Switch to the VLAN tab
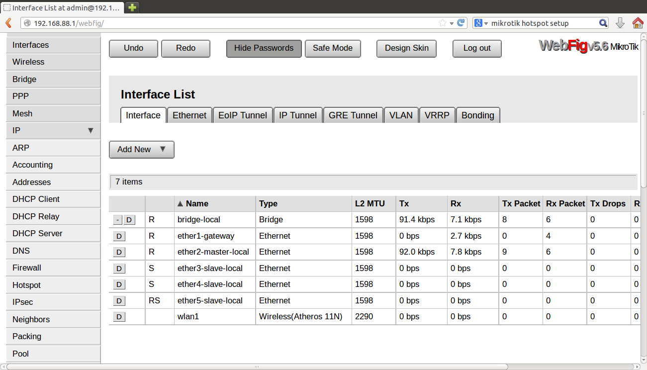Viewport: 647px width, 370px height. coord(401,115)
